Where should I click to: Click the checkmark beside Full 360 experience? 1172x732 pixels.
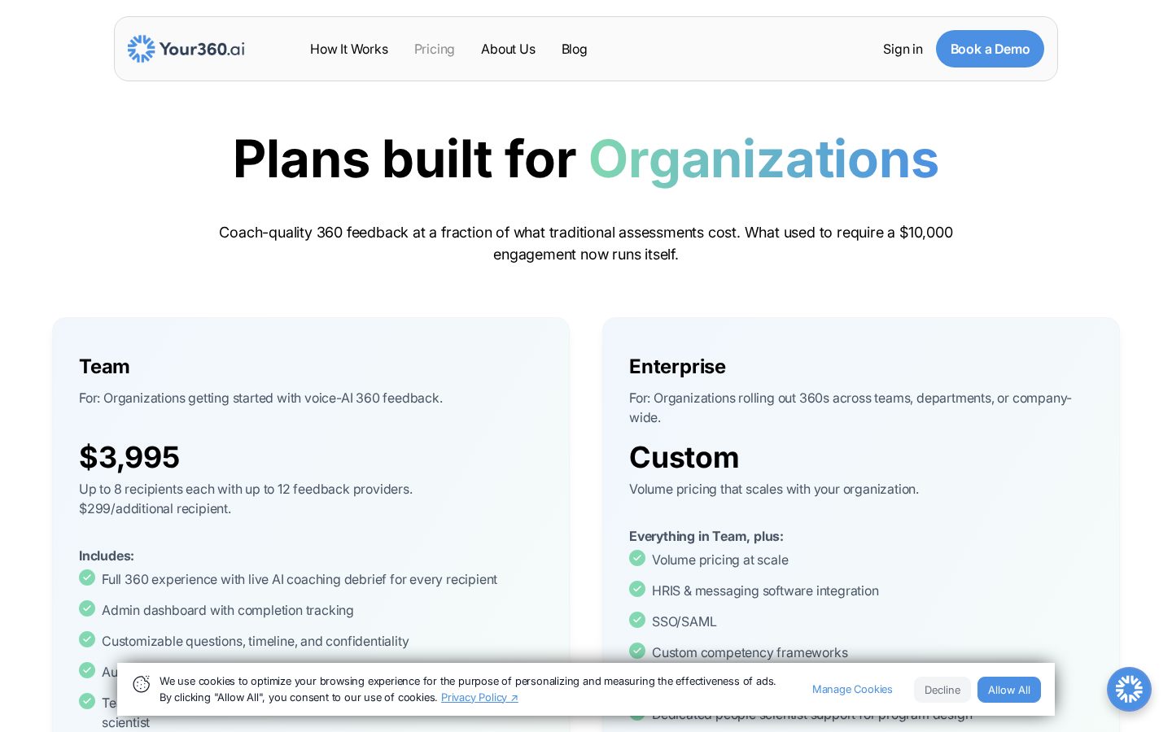[x=87, y=577]
